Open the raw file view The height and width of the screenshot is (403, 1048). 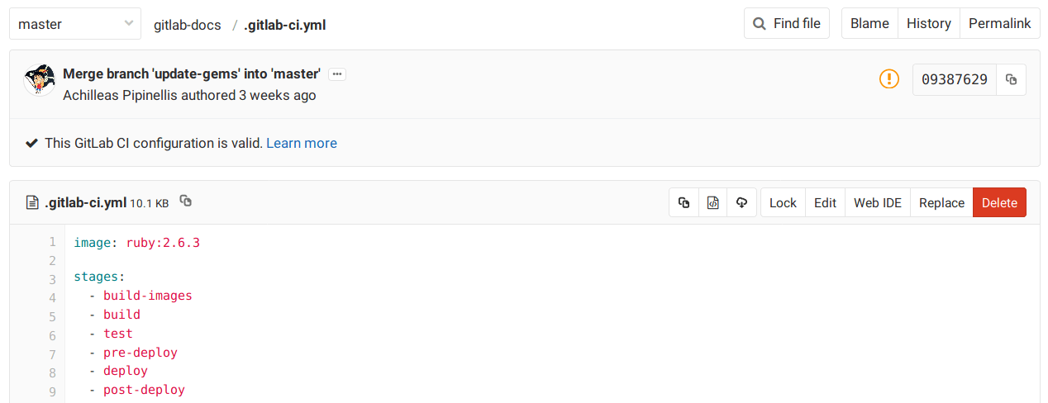pos(712,203)
